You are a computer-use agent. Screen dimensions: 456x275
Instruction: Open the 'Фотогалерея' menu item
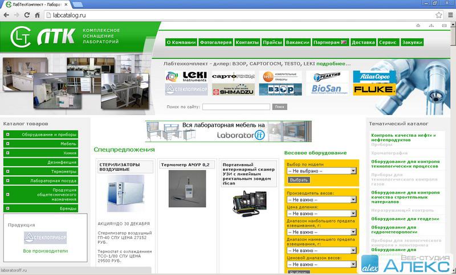215,43
